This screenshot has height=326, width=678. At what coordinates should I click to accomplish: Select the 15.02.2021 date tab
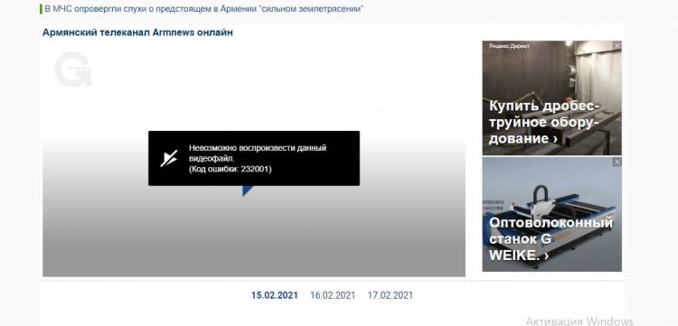coord(275,296)
